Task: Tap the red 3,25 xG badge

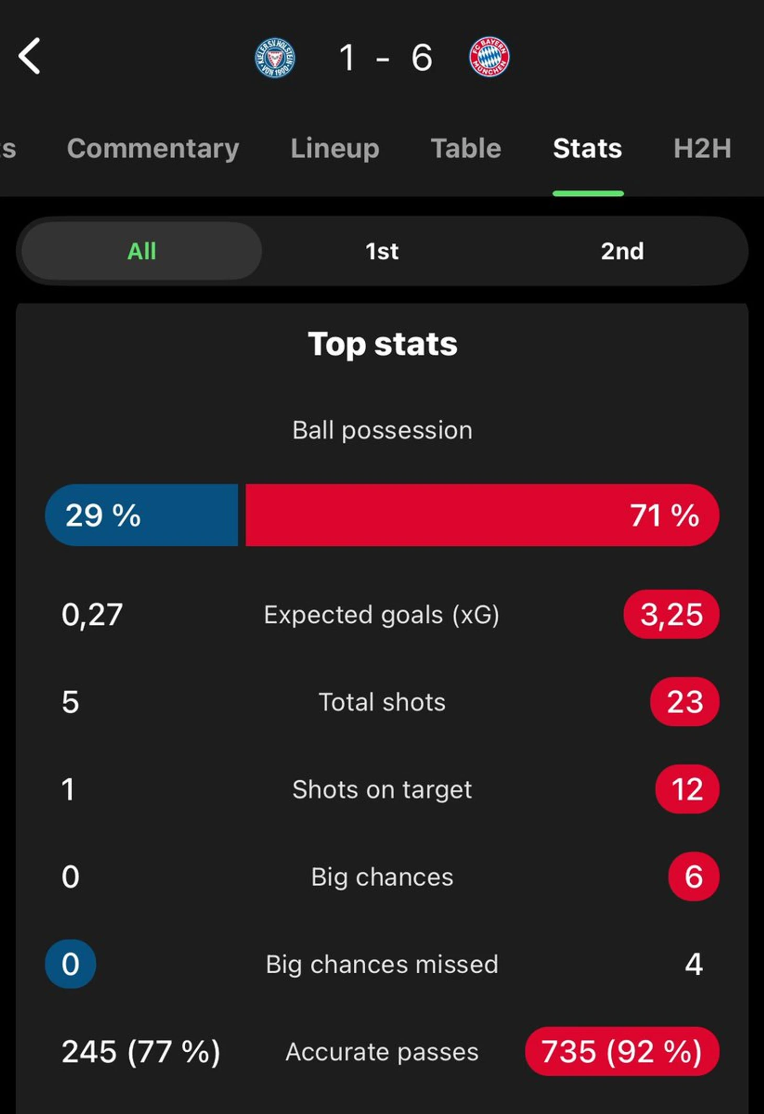Action: pyautogui.click(x=671, y=614)
